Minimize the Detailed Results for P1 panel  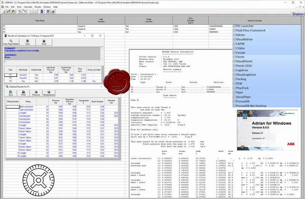click(101, 87)
